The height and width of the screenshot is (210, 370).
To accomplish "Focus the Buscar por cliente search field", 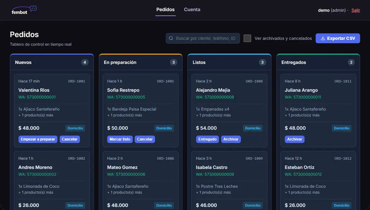I will [x=203, y=38].
